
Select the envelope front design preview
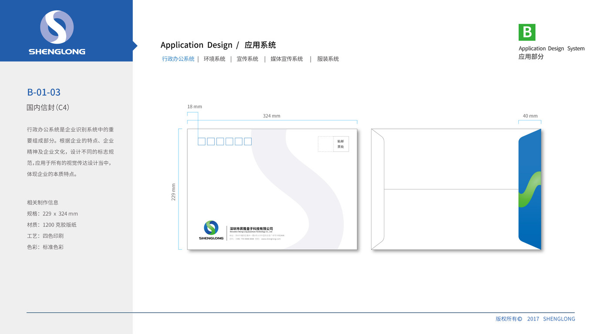[x=272, y=189]
